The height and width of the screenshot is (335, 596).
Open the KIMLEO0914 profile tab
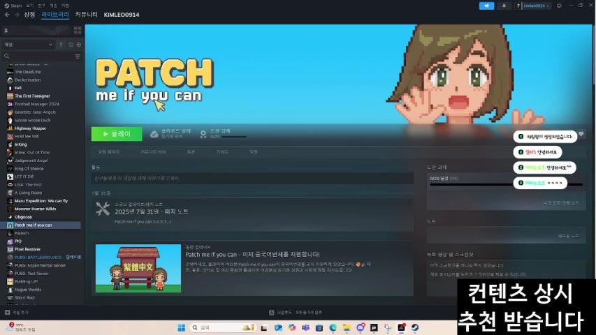coord(122,15)
